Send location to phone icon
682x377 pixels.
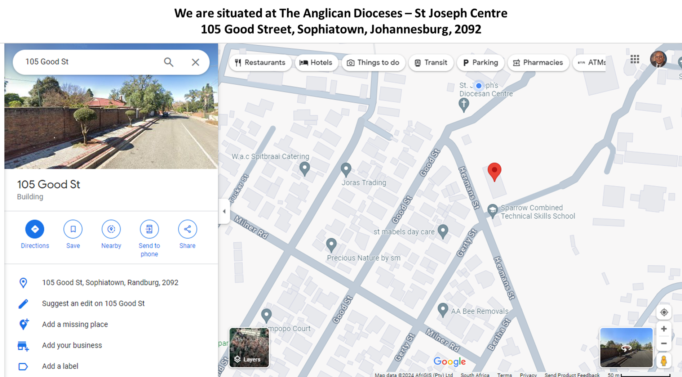(x=149, y=229)
